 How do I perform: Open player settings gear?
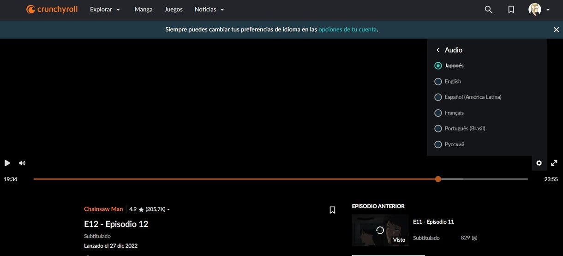click(539, 163)
